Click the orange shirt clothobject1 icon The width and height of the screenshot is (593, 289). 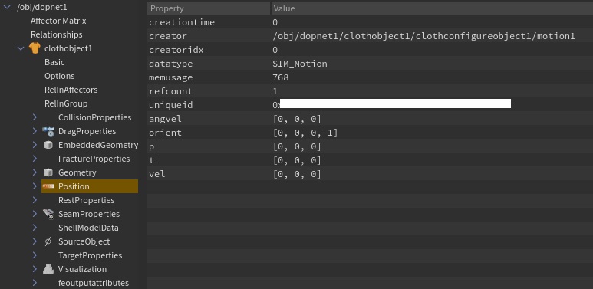35,48
